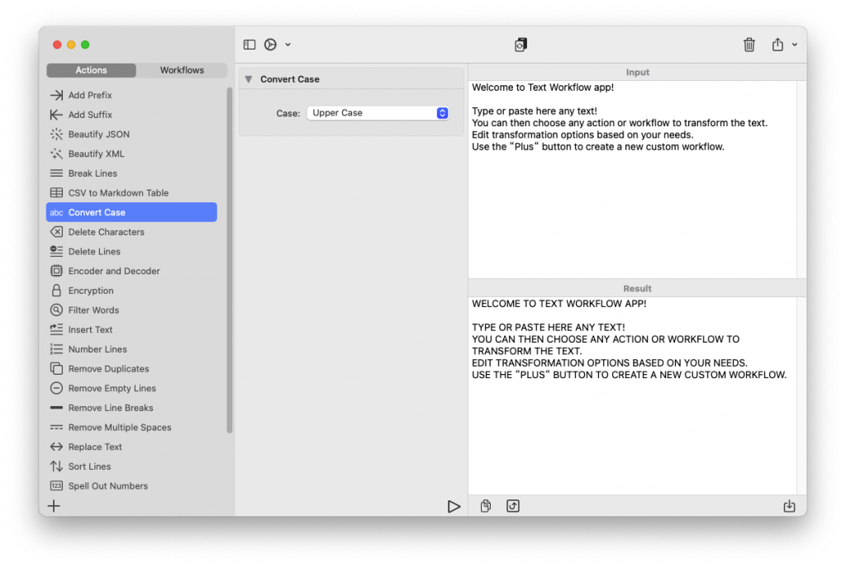Select the Add Prefix action

point(131,95)
